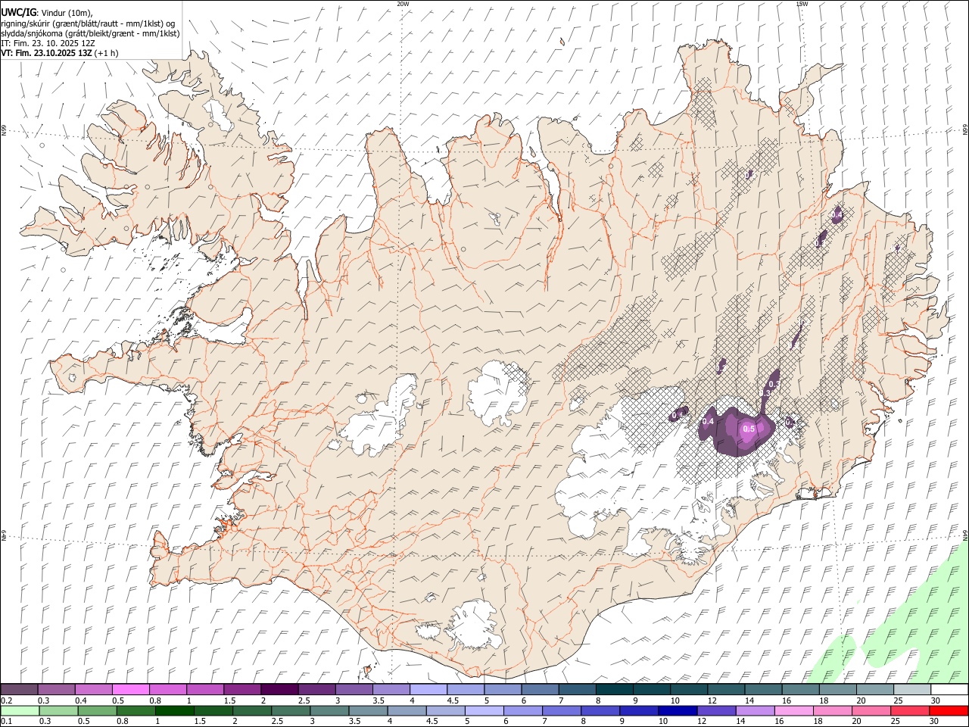The width and height of the screenshot is (969, 727).
Task: Click the '2.5' label under upper legend row
Action: point(304,700)
